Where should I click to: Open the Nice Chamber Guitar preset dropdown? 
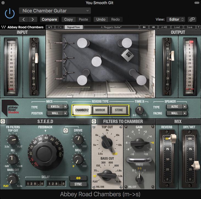[55, 11]
